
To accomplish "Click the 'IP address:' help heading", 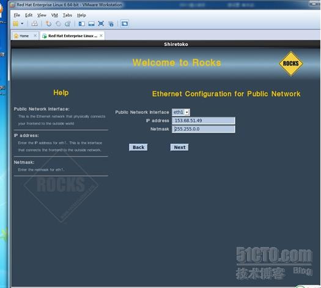I will (x=26, y=136).
